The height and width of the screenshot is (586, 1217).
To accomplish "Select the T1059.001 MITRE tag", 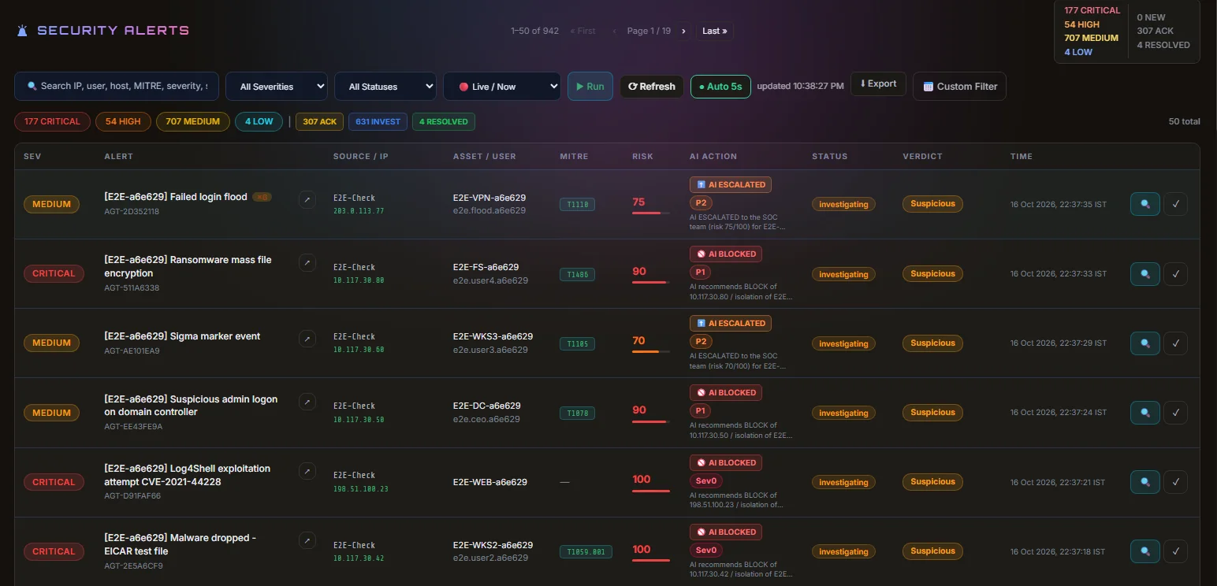I will tap(585, 552).
